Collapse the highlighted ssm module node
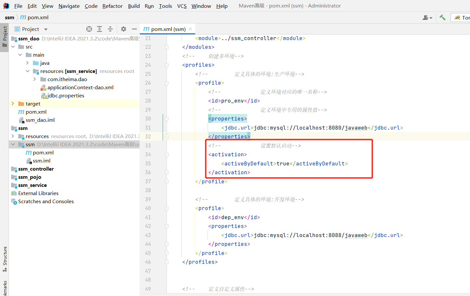 [13, 145]
